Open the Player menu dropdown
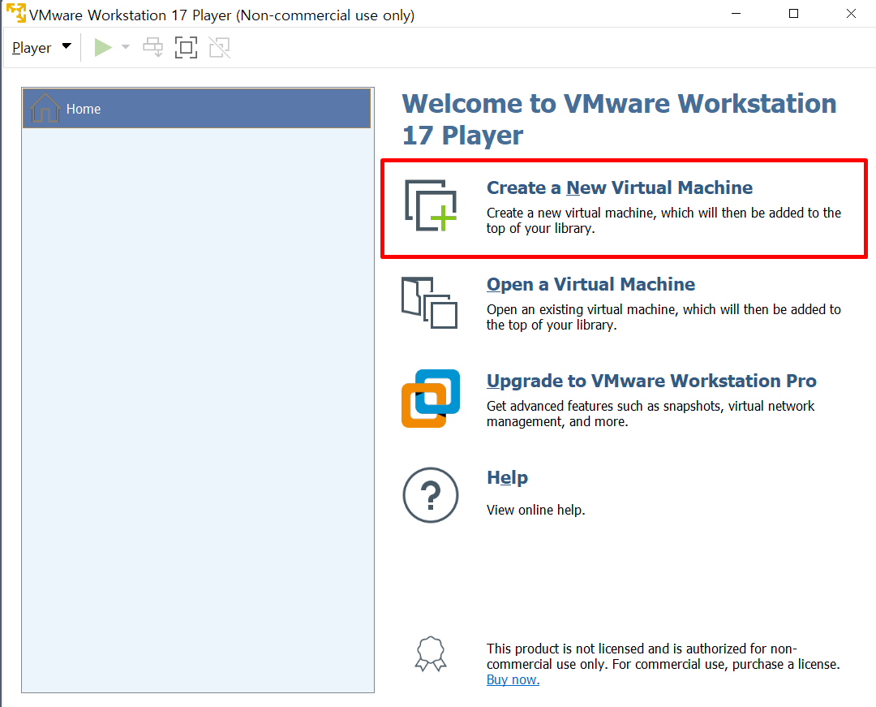Image resolution: width=876 pixels, height=707 pixels. click(41, 48)
